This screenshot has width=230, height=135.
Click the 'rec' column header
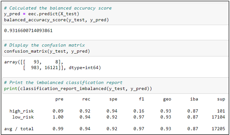pos(86,99)
